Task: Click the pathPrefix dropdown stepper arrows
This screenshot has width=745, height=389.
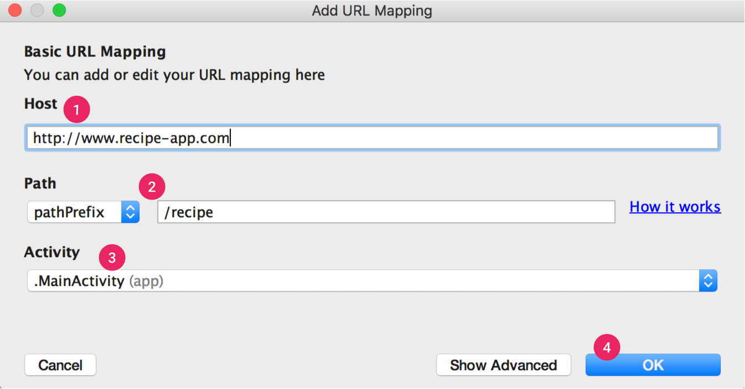Action: tap(129, 212)
